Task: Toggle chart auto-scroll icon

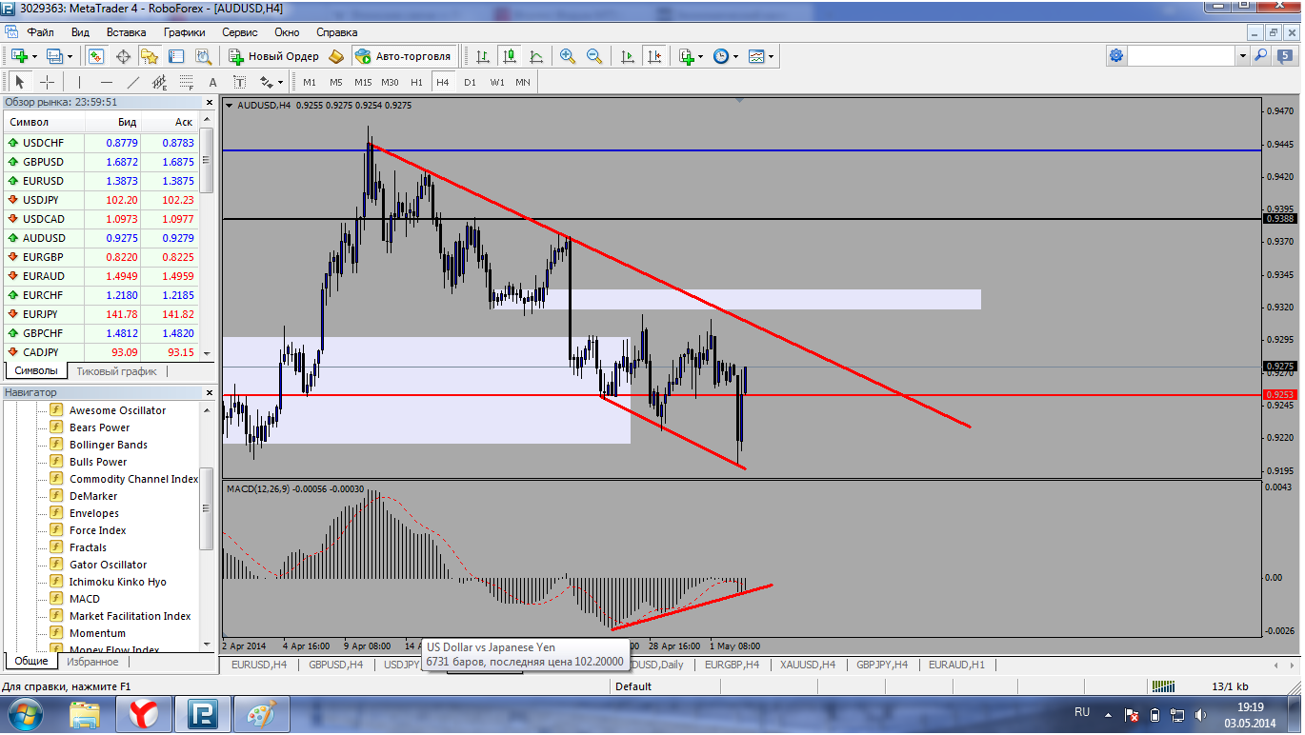Action: click(x=628, y=56)
